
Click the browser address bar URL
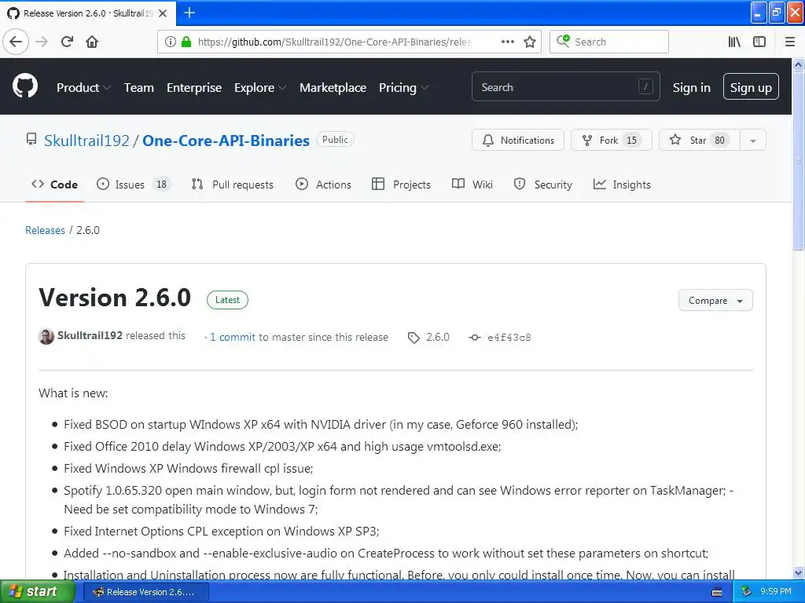[x=334, y=42]
